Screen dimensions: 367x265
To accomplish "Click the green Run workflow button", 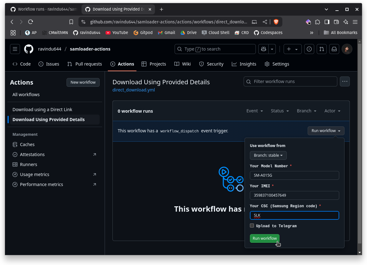I will tap(265, 238).
